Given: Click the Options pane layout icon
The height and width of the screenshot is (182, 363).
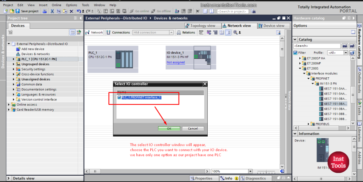Looking at the screenshot, I should (x=353, y=32).
